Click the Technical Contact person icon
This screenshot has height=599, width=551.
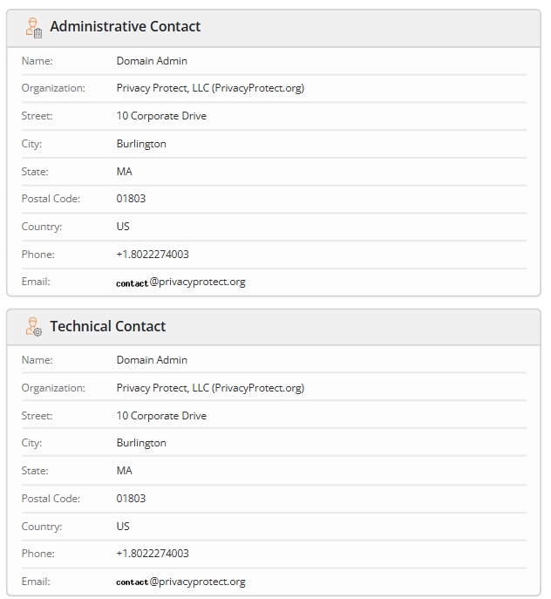[33, 327]
